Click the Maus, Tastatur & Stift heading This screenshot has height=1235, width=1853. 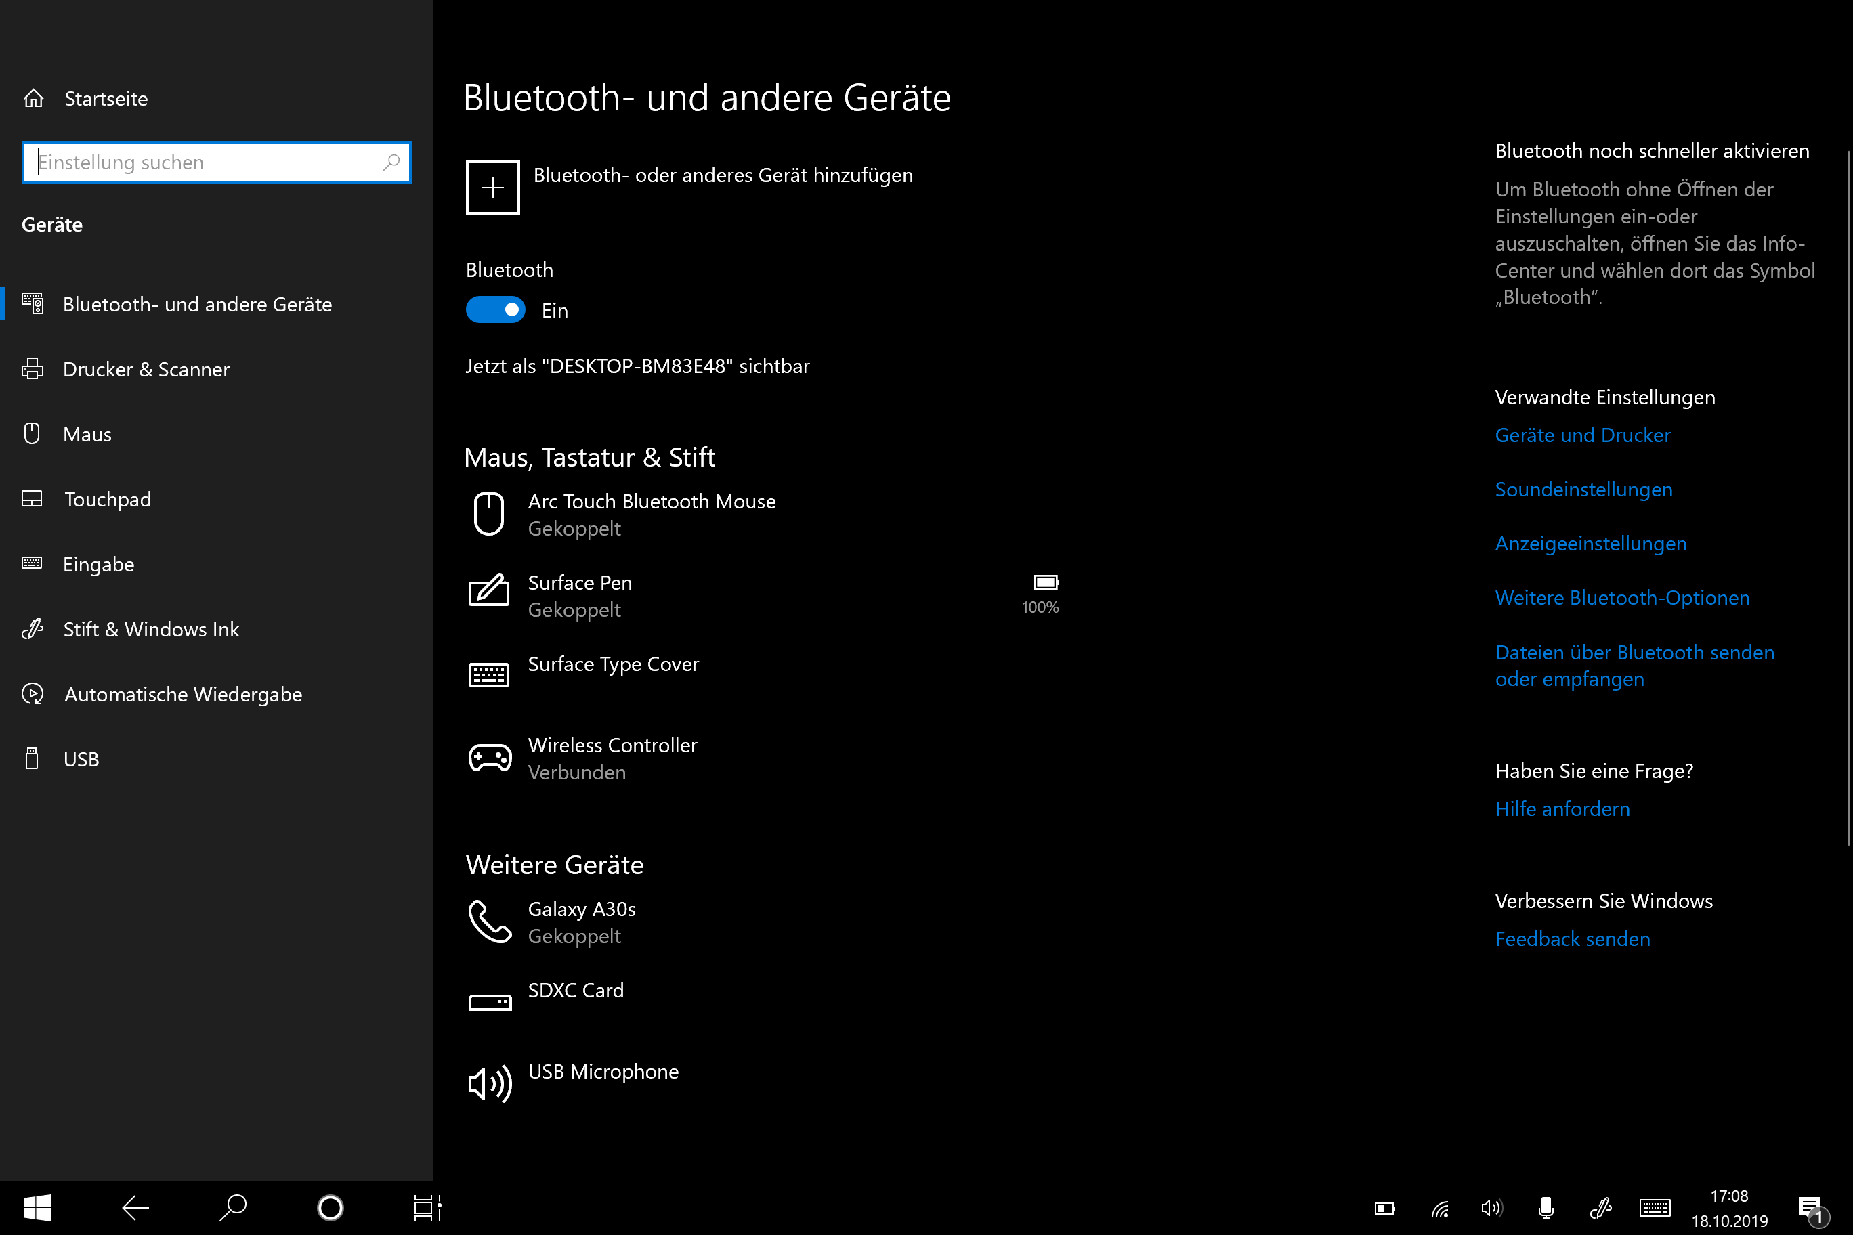coord(589,458)
